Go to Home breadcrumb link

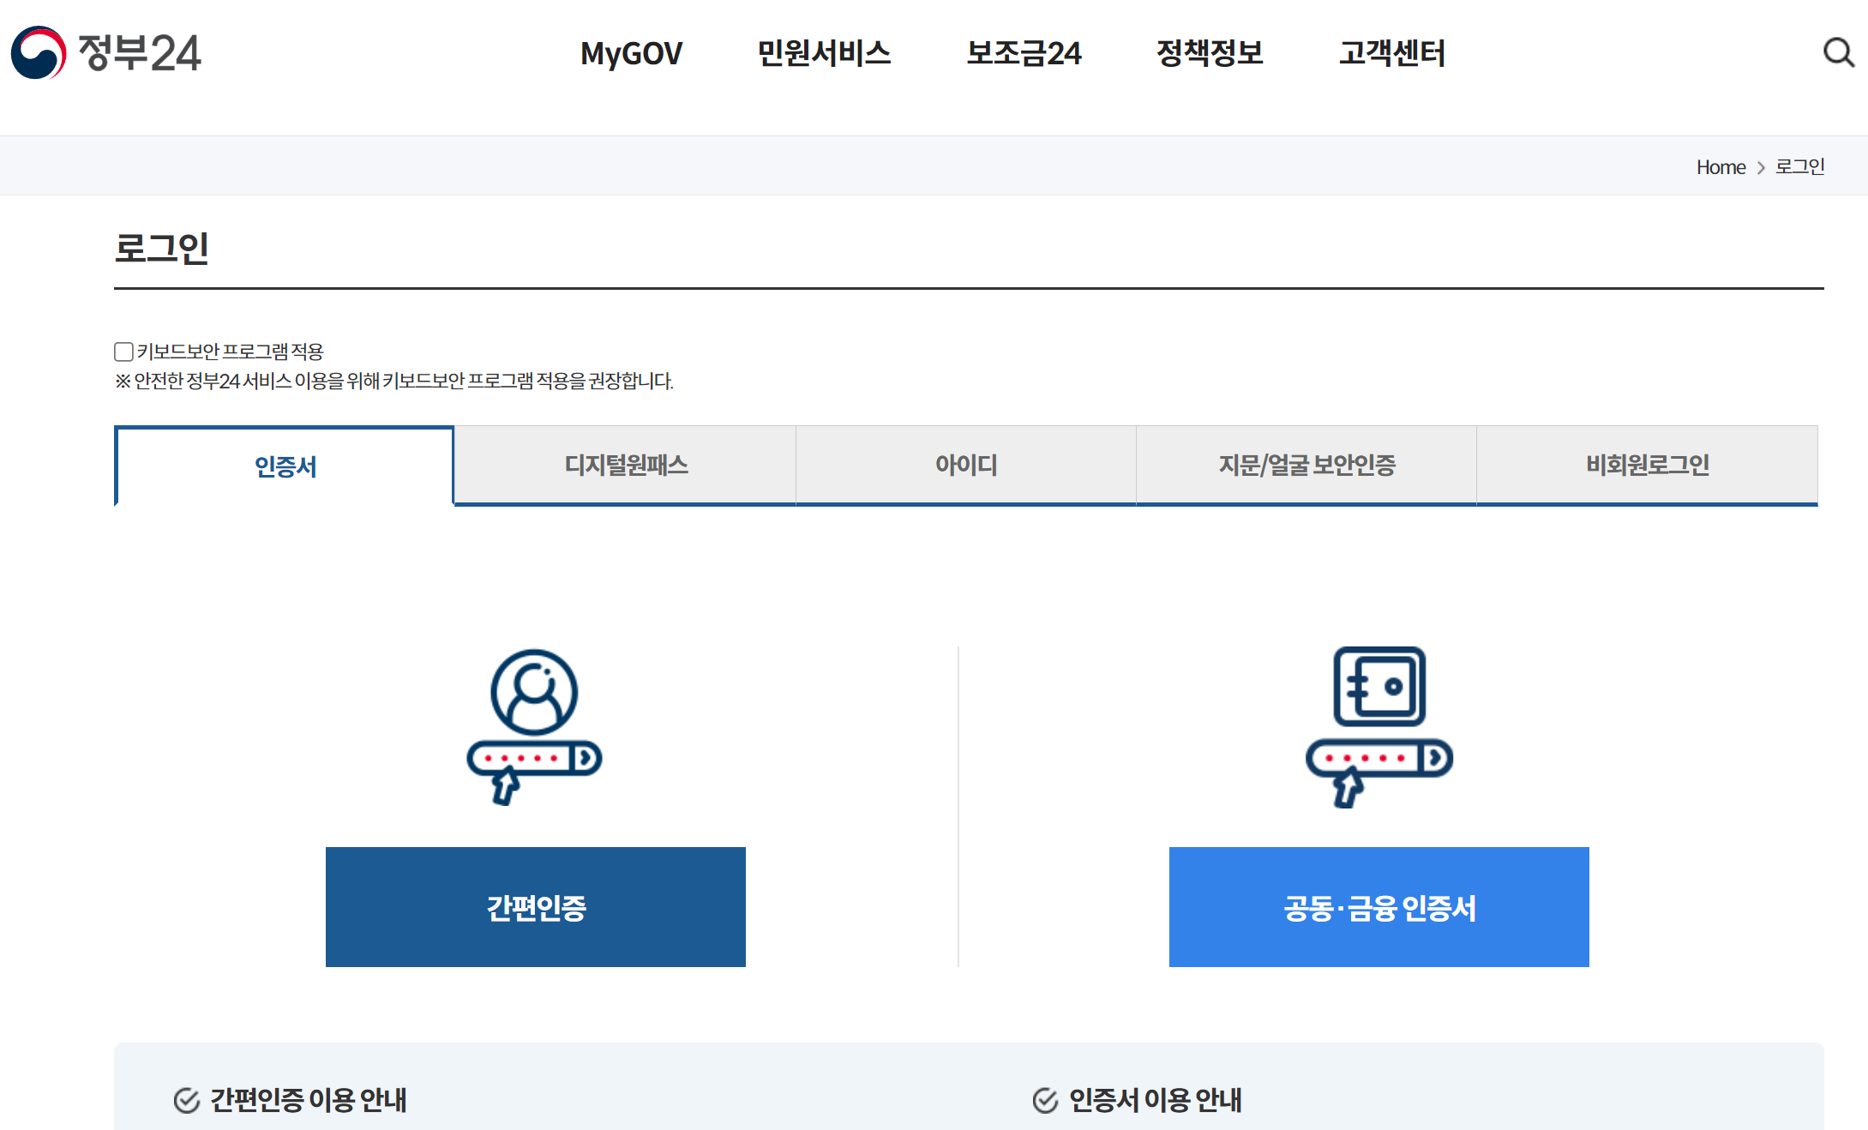point(1721,167)
